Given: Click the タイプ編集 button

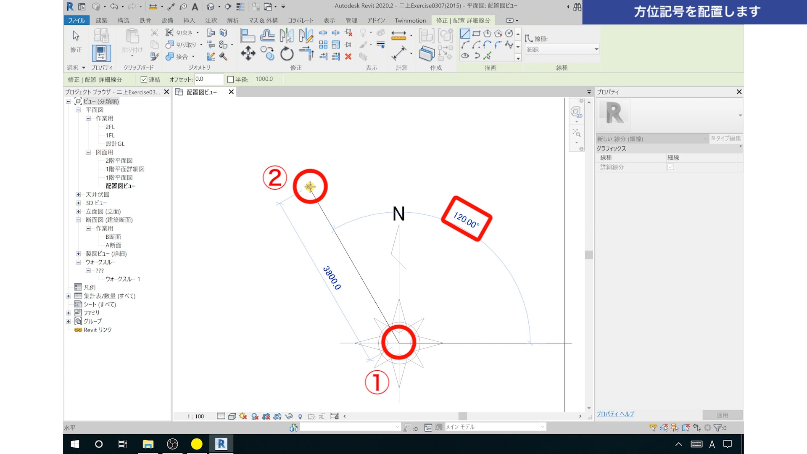Looking at the screenshot, I should [x=726, y=139].
